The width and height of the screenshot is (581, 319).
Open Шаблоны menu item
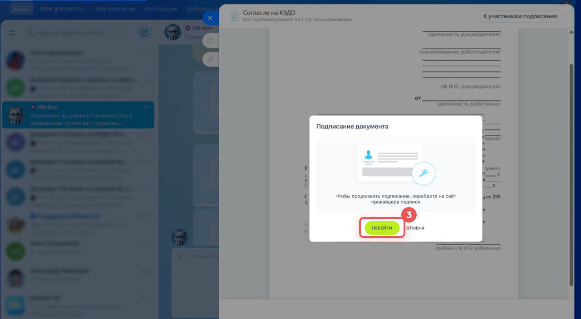point(202,9)
